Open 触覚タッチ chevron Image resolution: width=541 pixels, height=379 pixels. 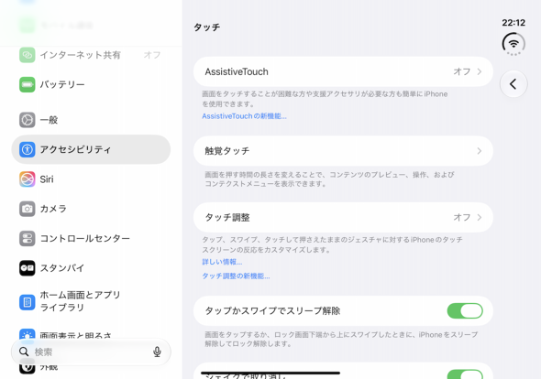(x=480, y=151)
